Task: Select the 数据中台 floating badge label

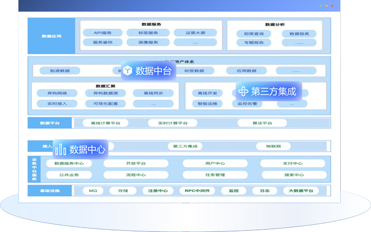Action: coord(153,71)
